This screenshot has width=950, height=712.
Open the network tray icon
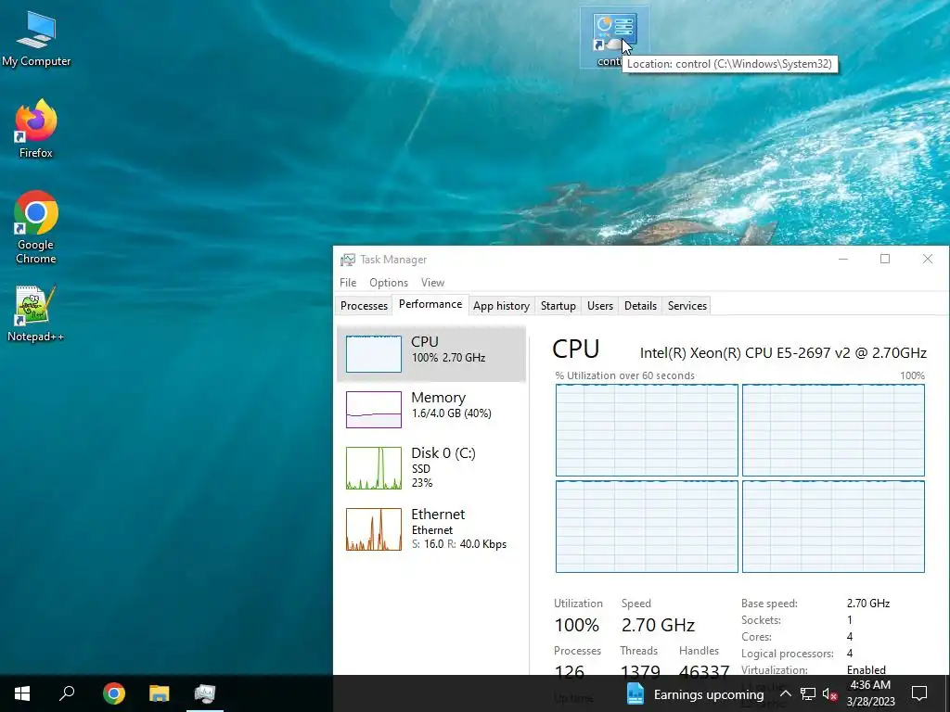[808, 693]
